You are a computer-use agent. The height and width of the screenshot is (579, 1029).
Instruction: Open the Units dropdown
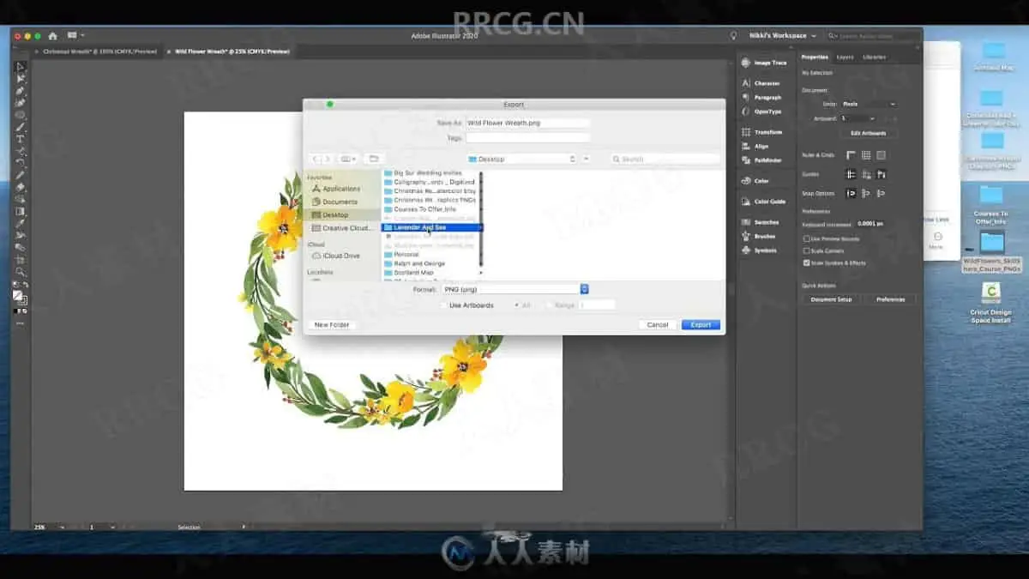pyautogui.click(x=868, y=104)
